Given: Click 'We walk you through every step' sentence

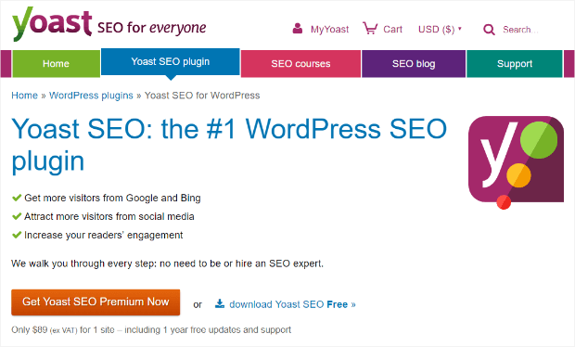Looking at the screenshot, I should tap(167, 263).
